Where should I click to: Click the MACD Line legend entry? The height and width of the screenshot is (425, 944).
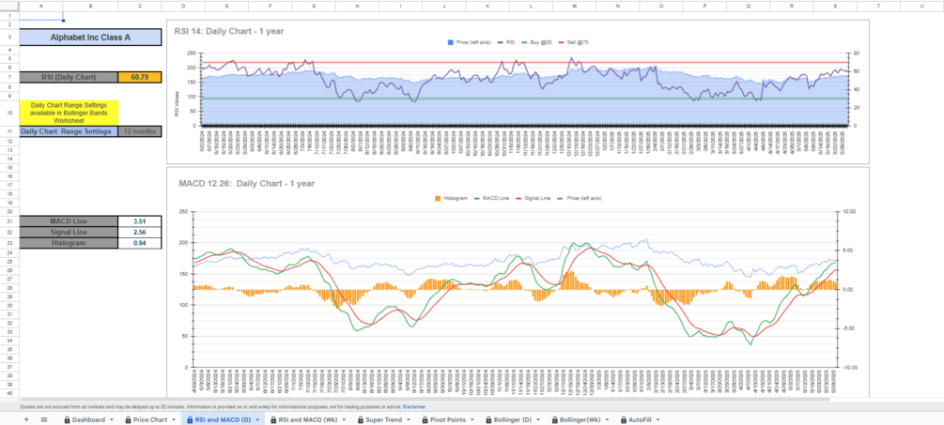(x=492, y=198)
